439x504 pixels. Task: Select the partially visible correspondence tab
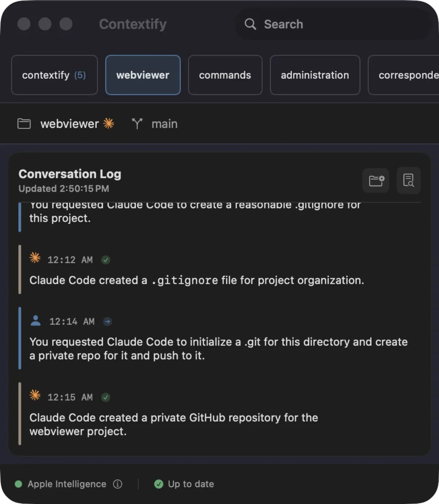click(404, 75)
